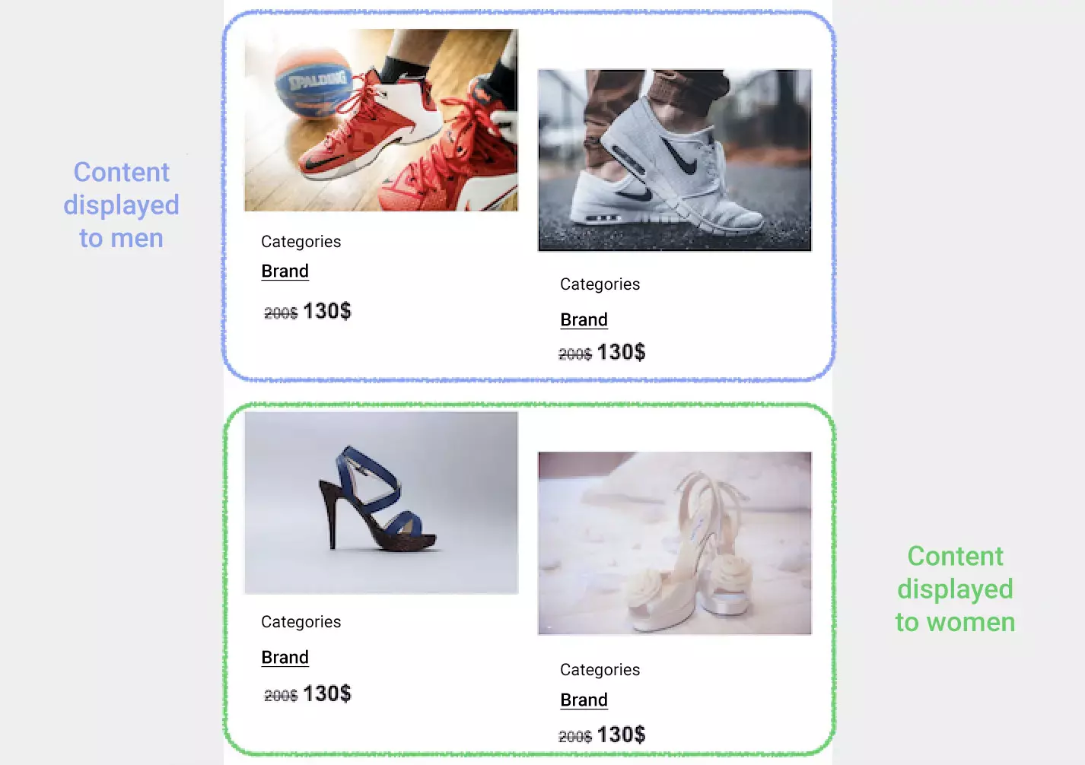The image size is (1085, 765).
Task: Click the 130$ price of white sneaker
Action: pyautogui.click(x=622, y=352)
